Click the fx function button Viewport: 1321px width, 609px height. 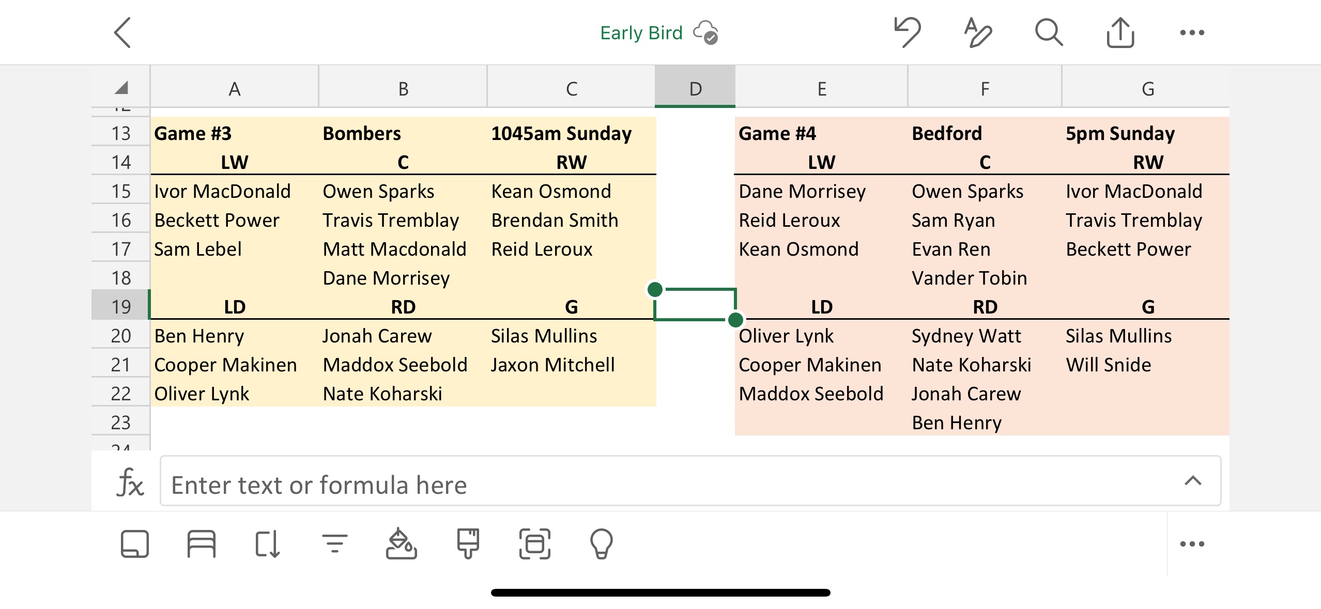[129, 482]
